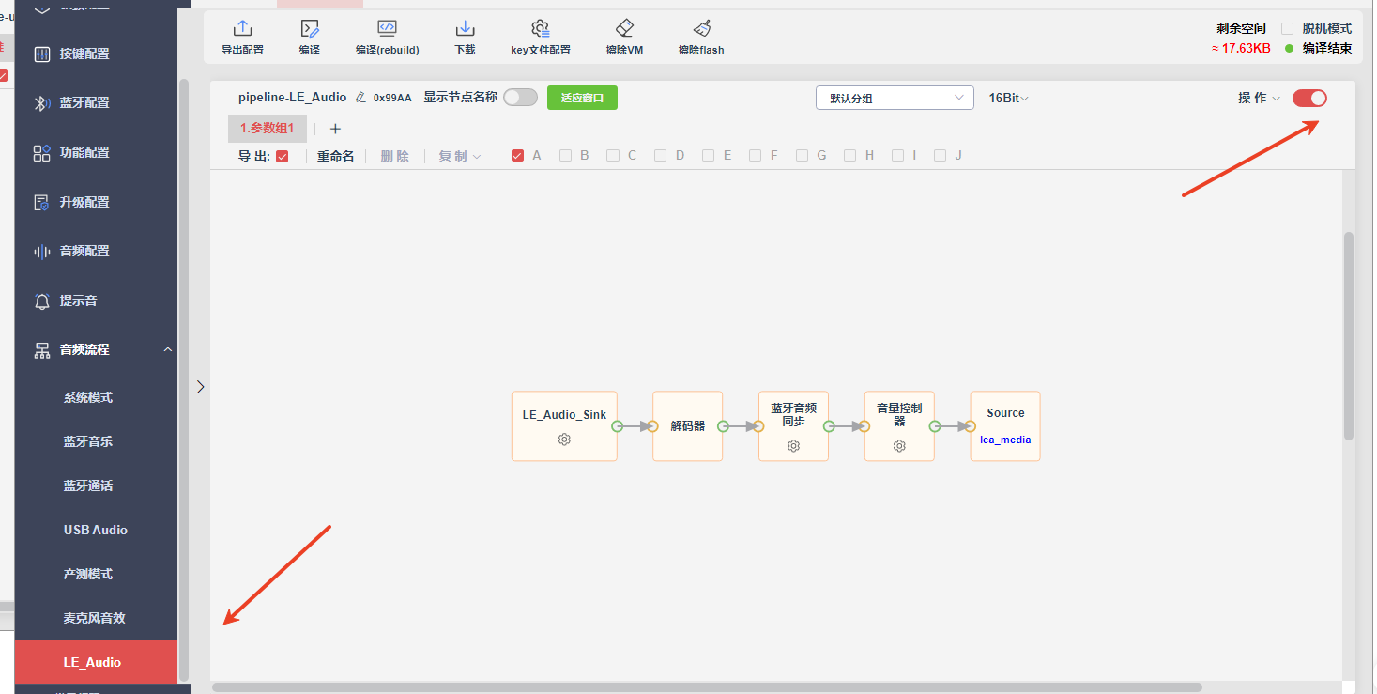Add a new parameter group with the plus icon
Screen dimensions: 1377x694
[x=335, y=129]
